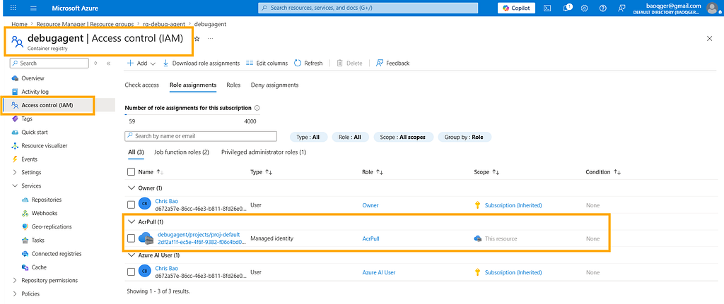Viewport: 724px width, 304px height.
Task: Open the Azure AI User role link
Action: (x=379, y=272)
